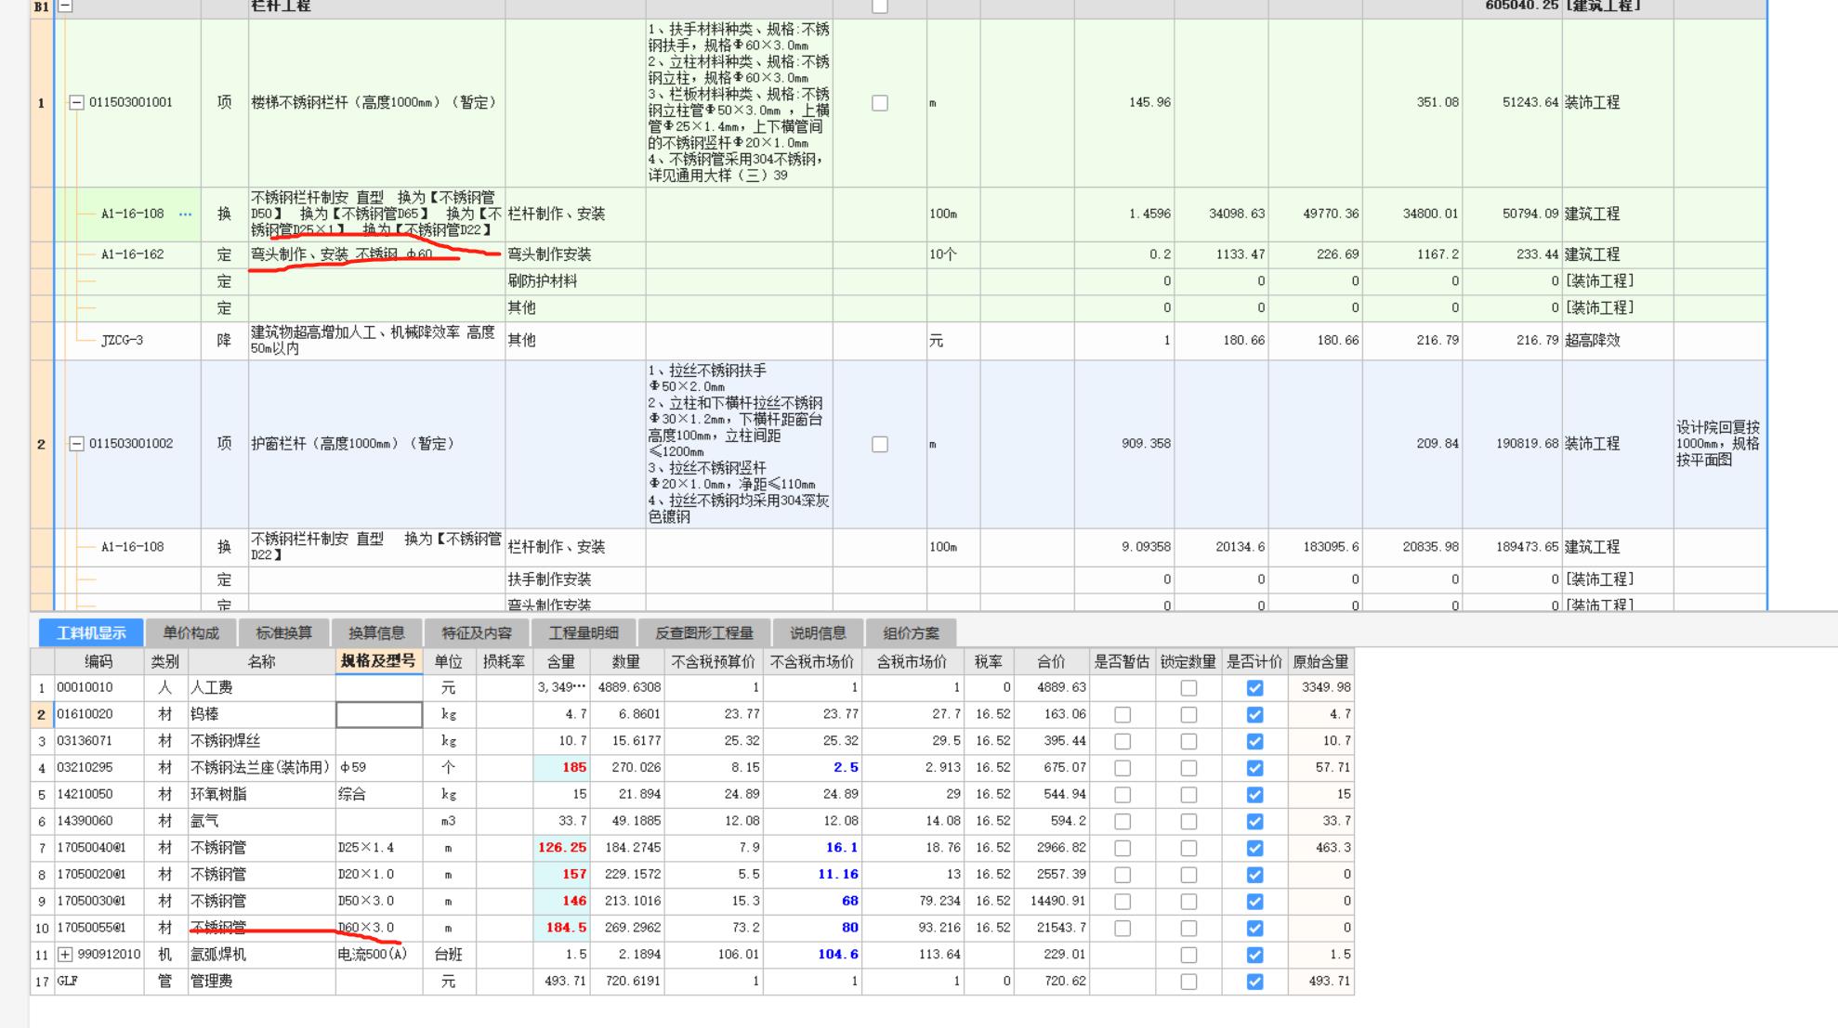Click the 原始含量 column header
The width and height of the screenshot is (1838, 1028).
(1320, 661)
